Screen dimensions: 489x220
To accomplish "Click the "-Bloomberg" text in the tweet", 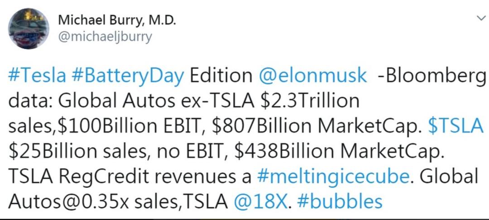I will tap(430, 76).
